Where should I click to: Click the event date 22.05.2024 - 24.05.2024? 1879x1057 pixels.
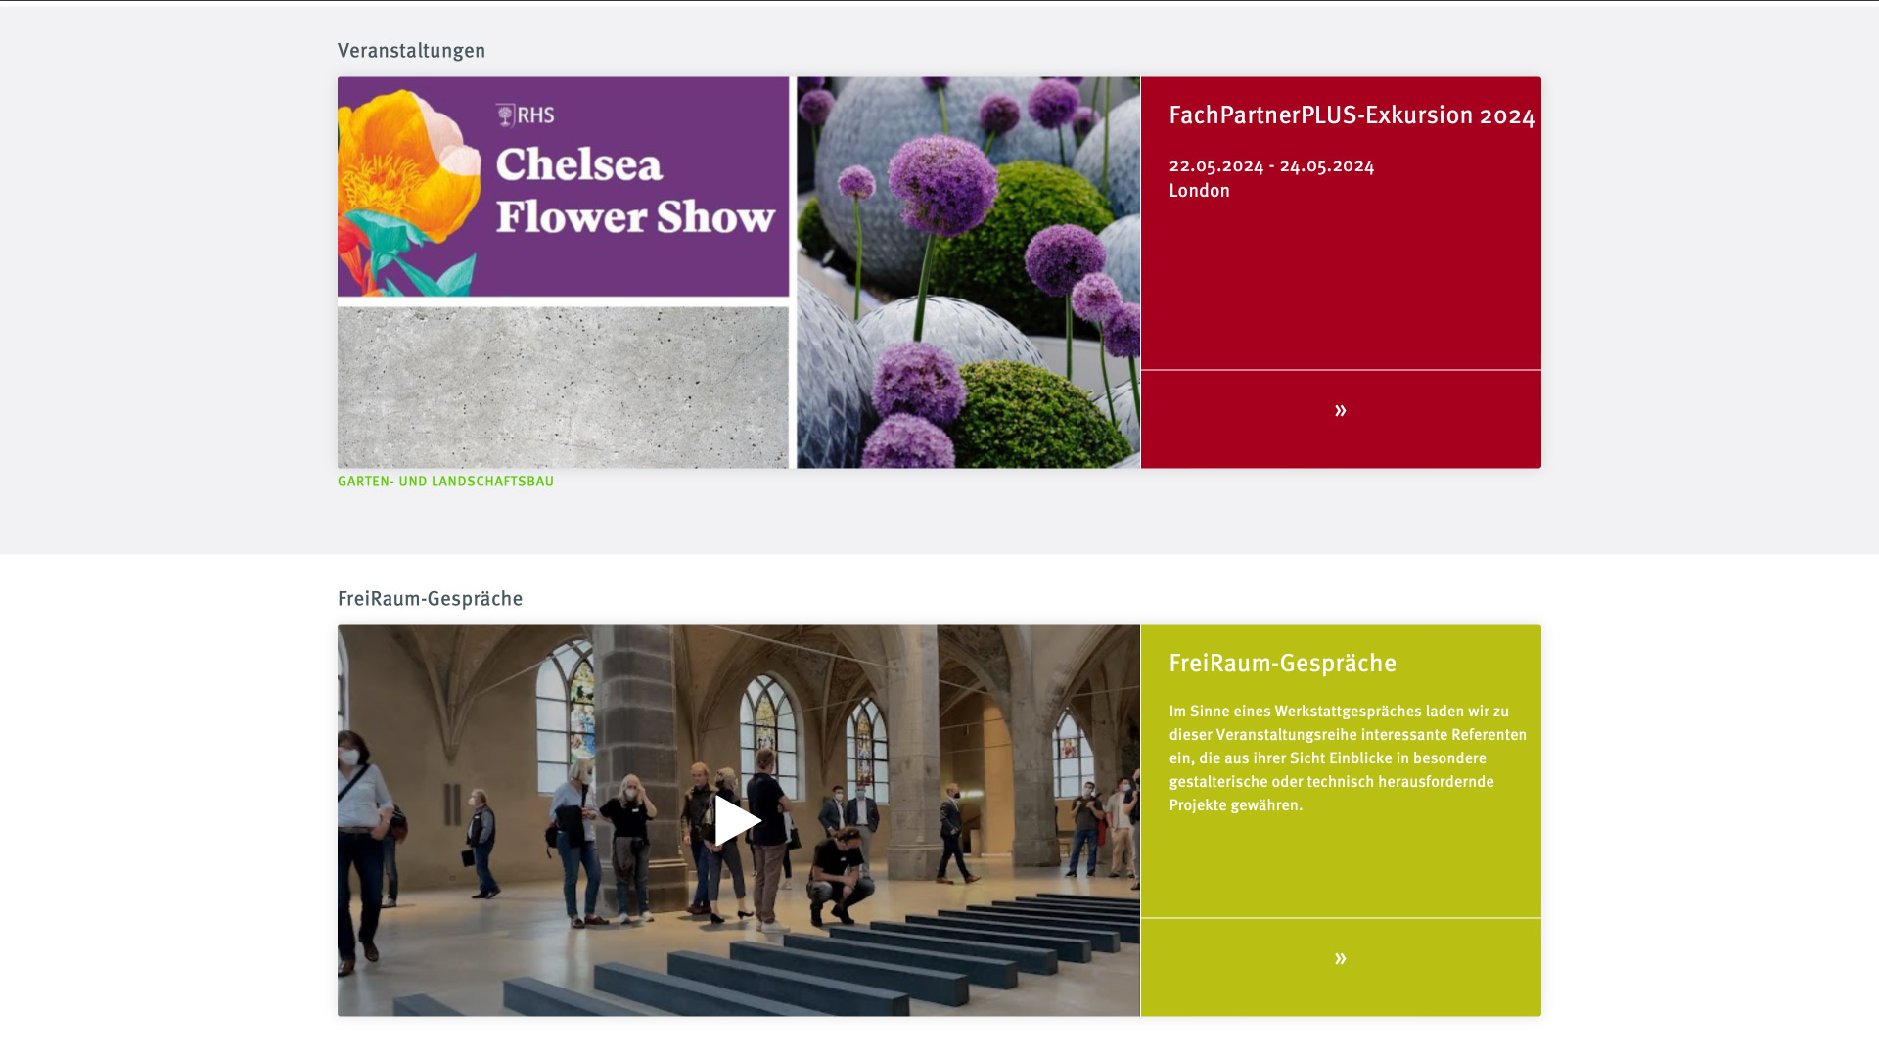coord(1271,166)
